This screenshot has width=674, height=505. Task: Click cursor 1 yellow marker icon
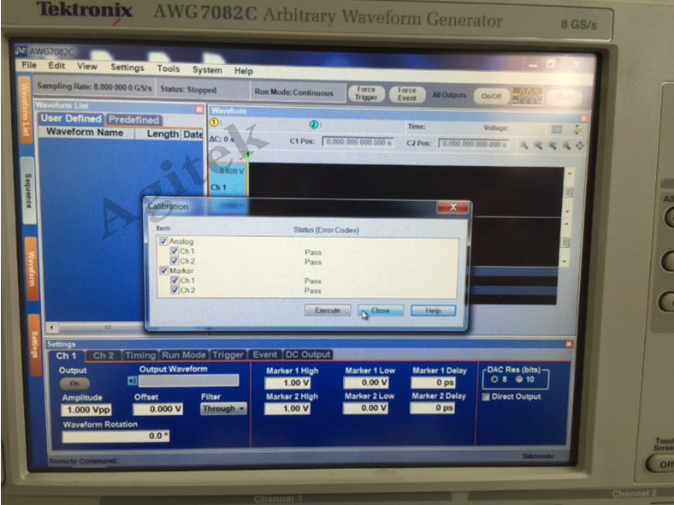(214, 122)
